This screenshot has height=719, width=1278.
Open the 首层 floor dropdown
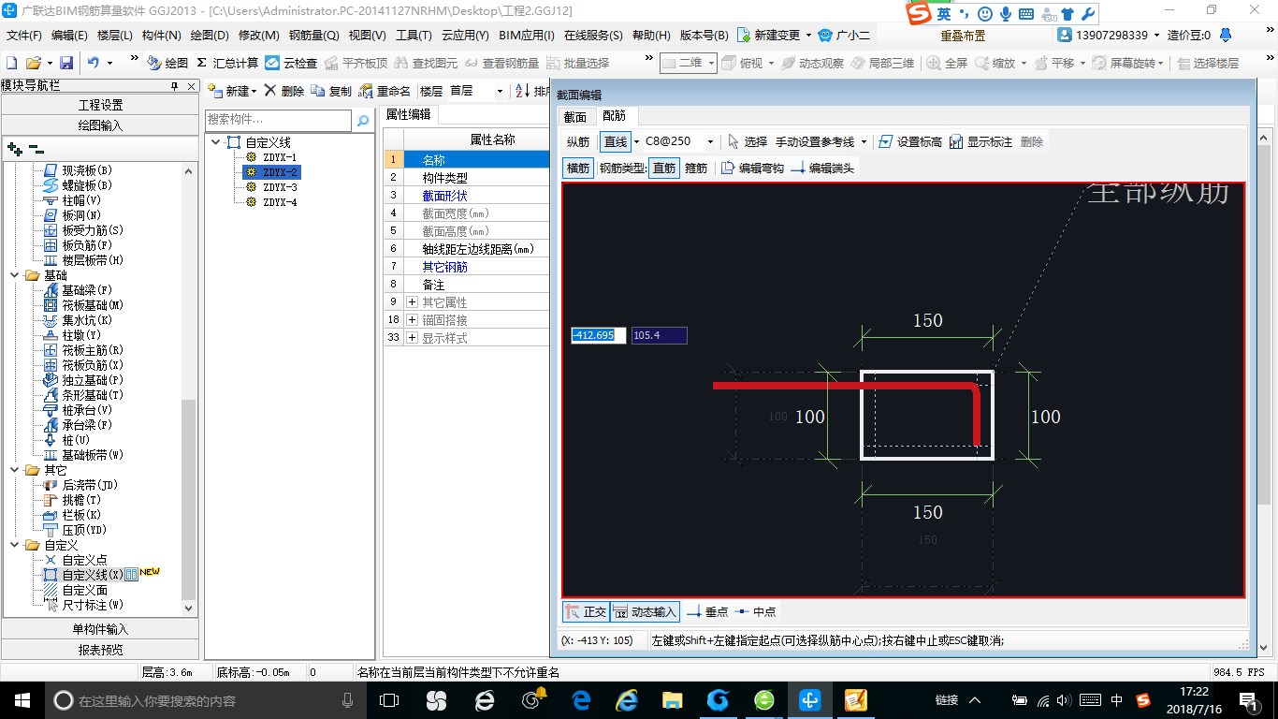click(500, 91)
